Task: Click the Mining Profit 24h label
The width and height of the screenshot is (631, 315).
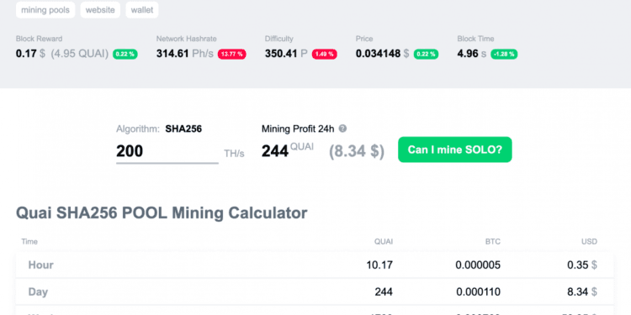Action: pos(298,129)
